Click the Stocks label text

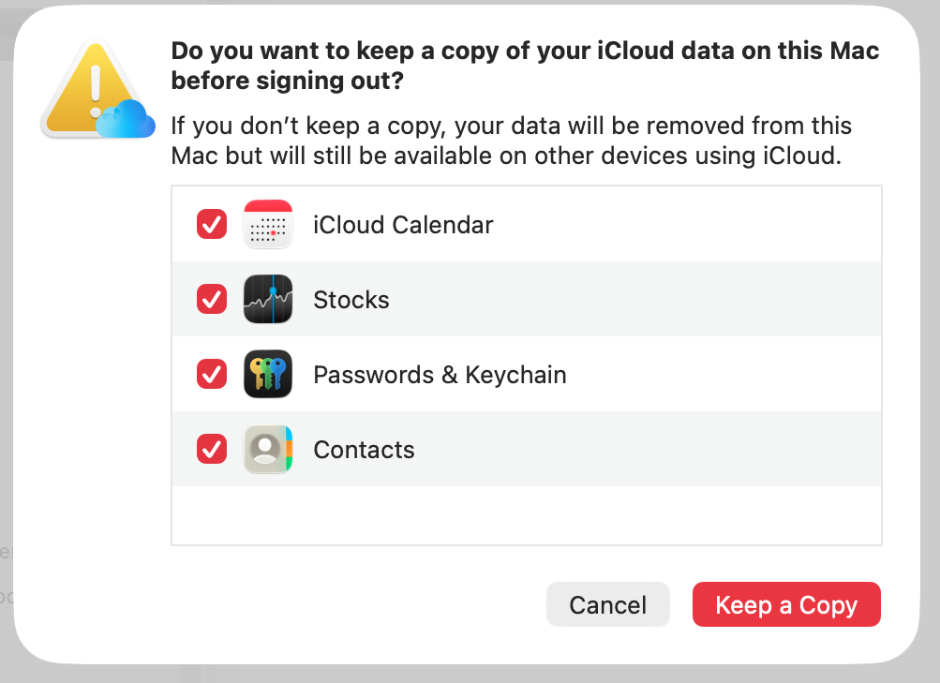click(x=351, y=300)
